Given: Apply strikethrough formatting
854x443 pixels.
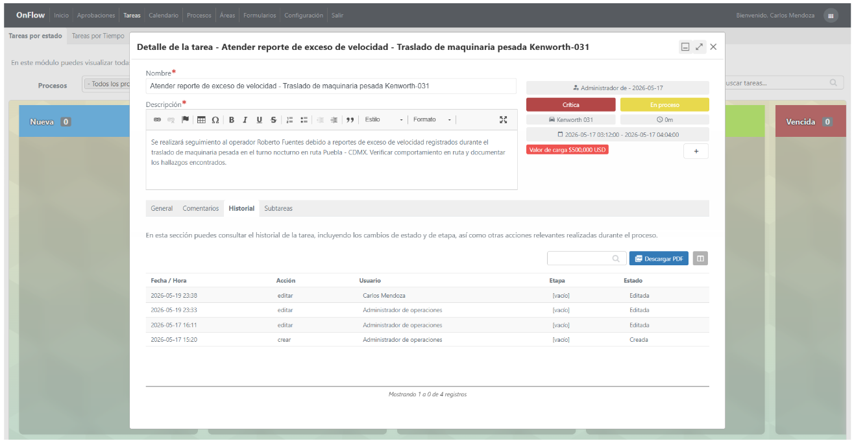Looking at the screenshot, I should click(x=274, y=119).
